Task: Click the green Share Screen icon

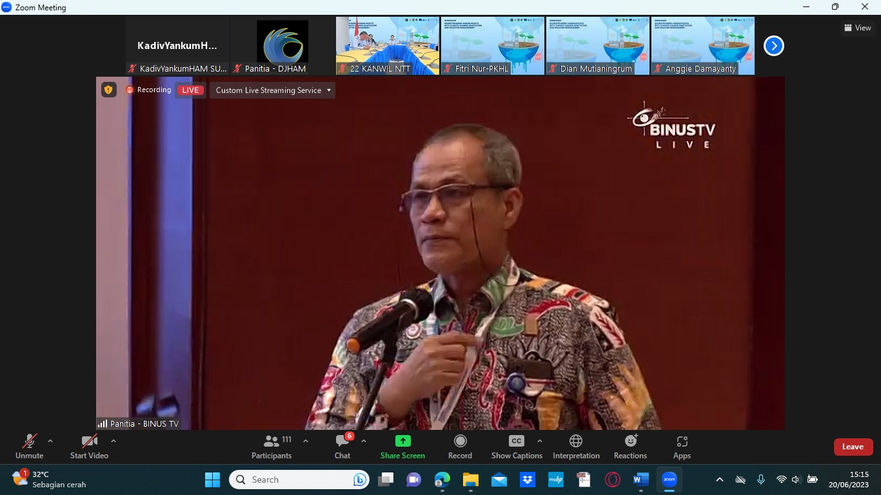Action: pos(402,442)
